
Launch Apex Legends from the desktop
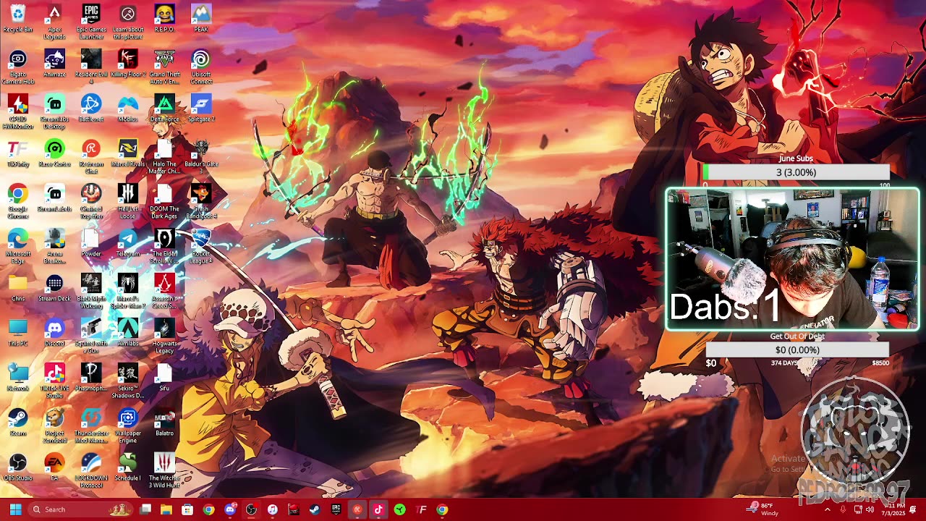[54, 22]
